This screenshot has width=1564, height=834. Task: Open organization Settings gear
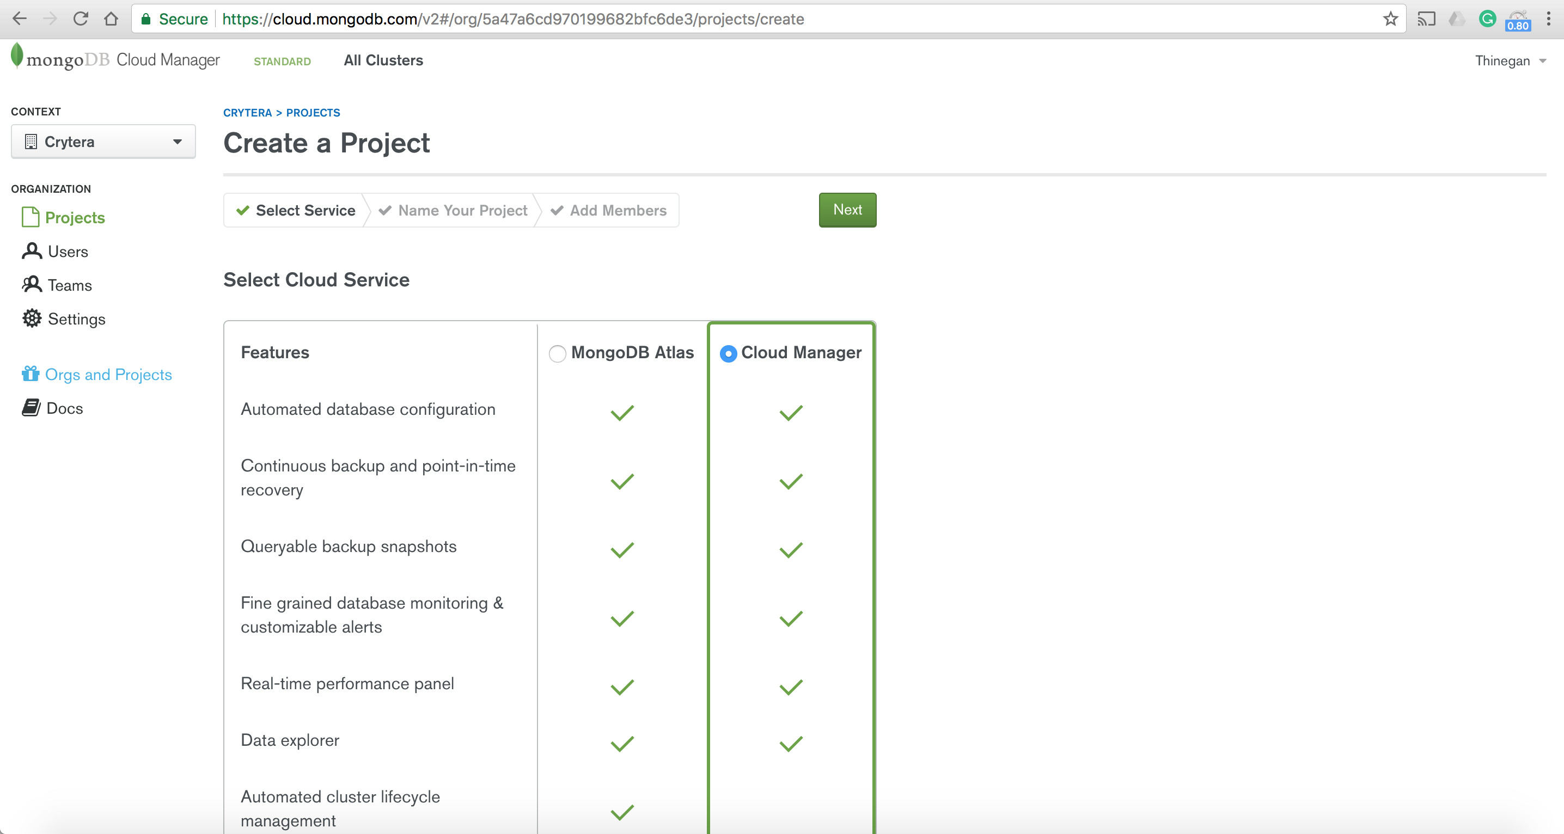[x=32, y=318]
